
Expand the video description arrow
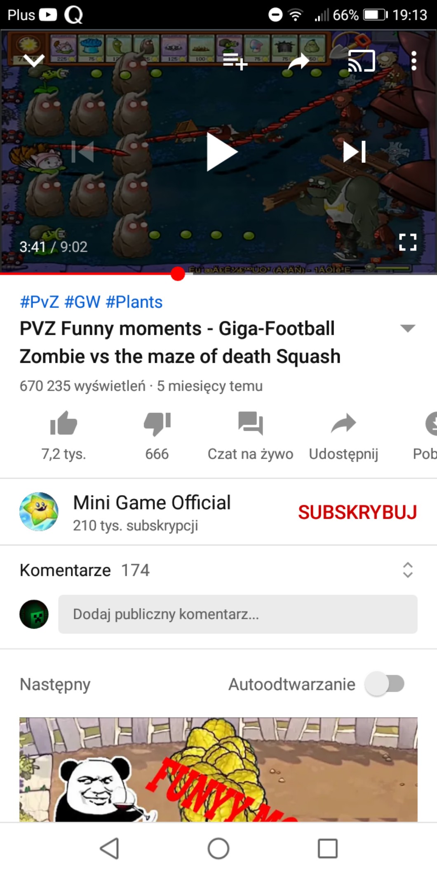[408, 329]
